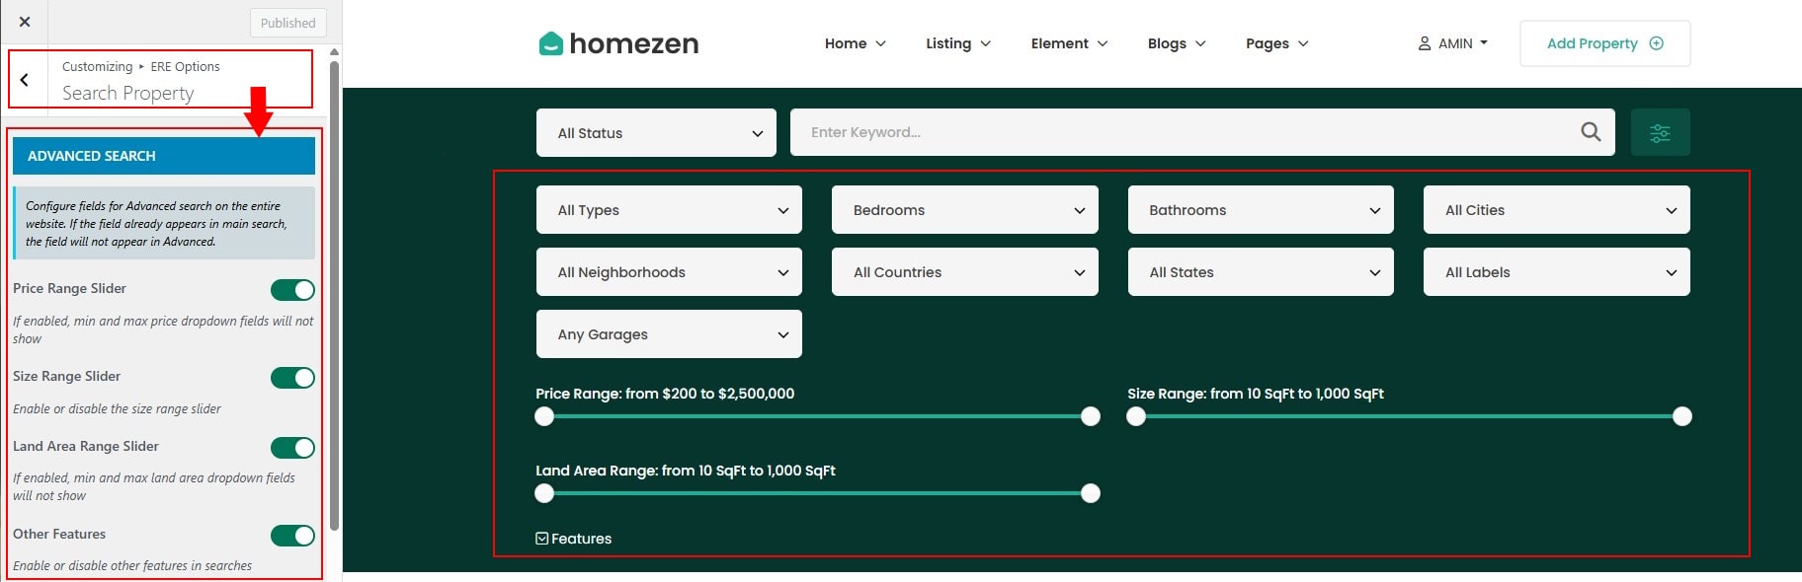The image size is (1802, 582).
Task: Click the back arrow in Customizer header
Action: (25, 80)
